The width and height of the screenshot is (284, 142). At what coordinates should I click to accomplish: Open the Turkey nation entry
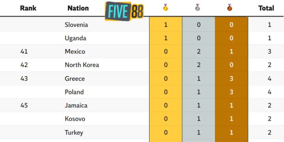74,133
